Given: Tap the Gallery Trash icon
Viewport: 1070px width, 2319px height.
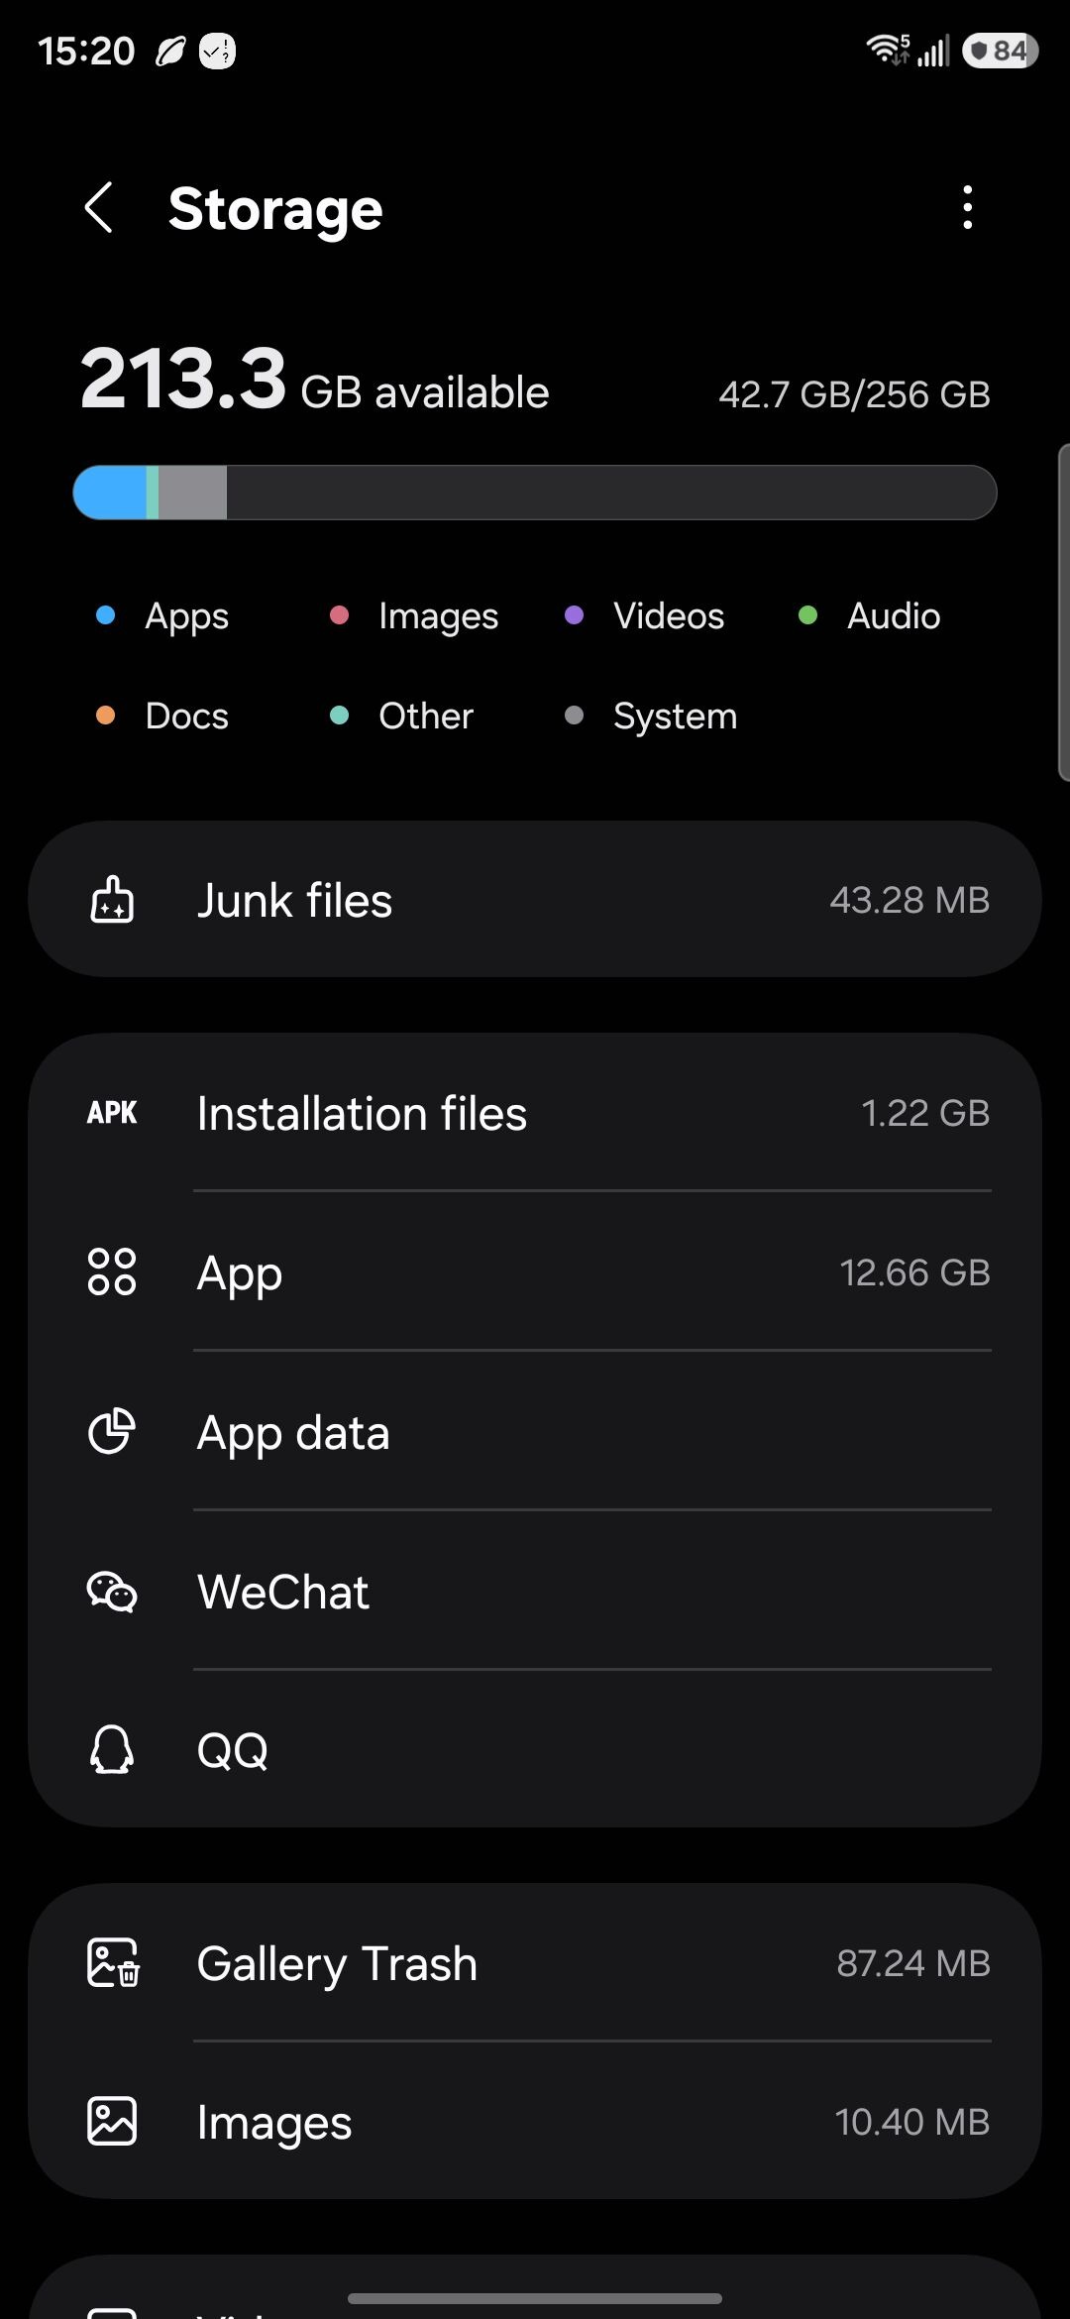Looking at the screenshot, I should click(x=113, y=1963).
